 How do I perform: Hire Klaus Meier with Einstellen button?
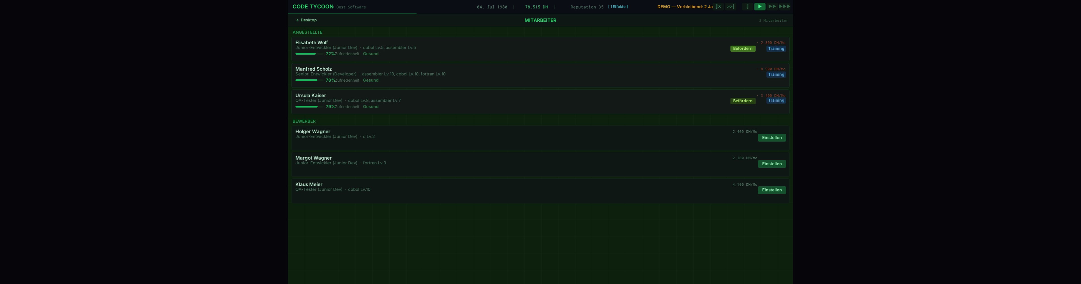pyautogui.click(x=771, y=190)
